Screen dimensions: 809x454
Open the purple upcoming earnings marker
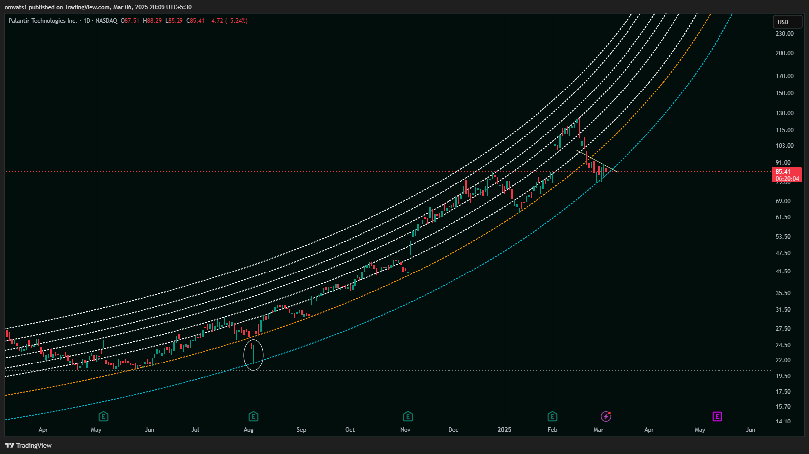(717, 416)
